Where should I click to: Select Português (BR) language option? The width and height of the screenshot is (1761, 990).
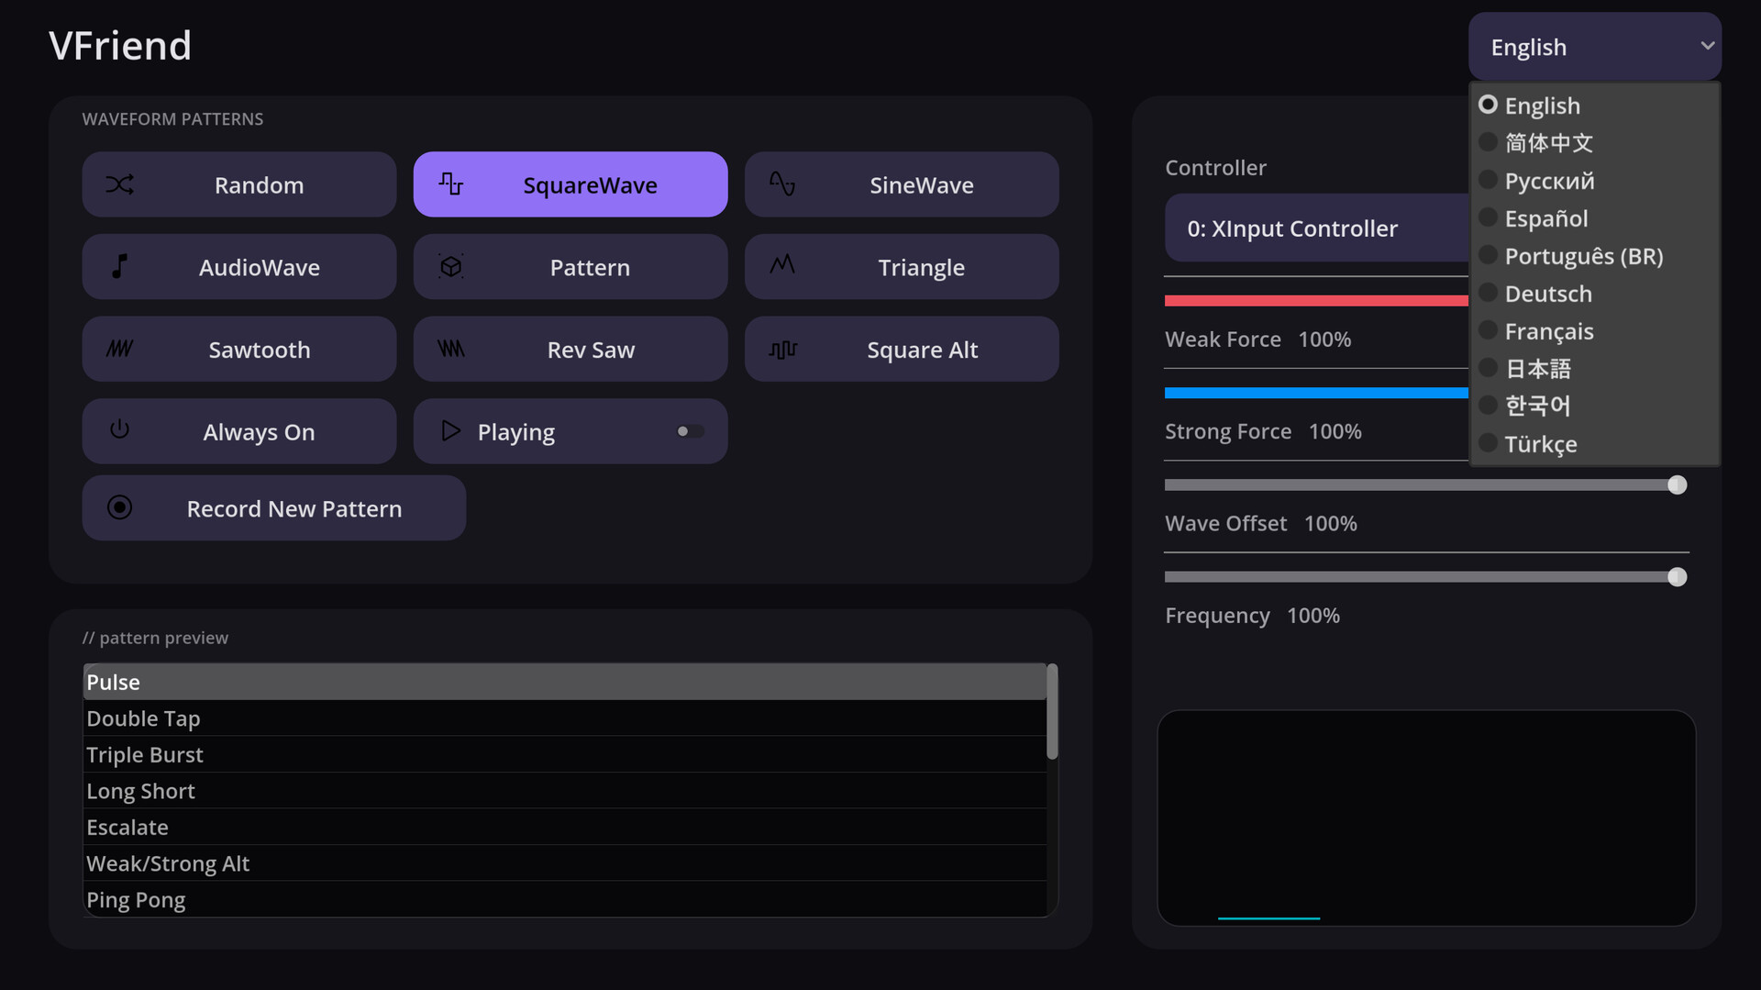(1594, 256)
